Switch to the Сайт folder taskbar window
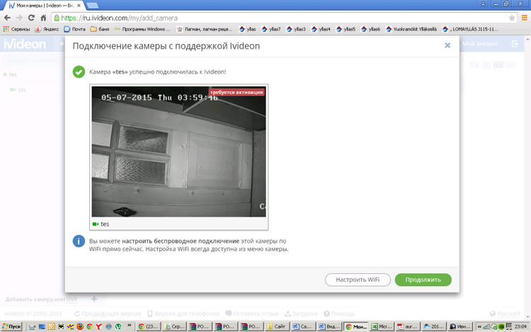Screen dimensions: 531x332 tap(276, 326)
